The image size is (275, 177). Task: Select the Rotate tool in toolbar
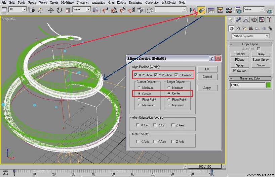[60, 10]
